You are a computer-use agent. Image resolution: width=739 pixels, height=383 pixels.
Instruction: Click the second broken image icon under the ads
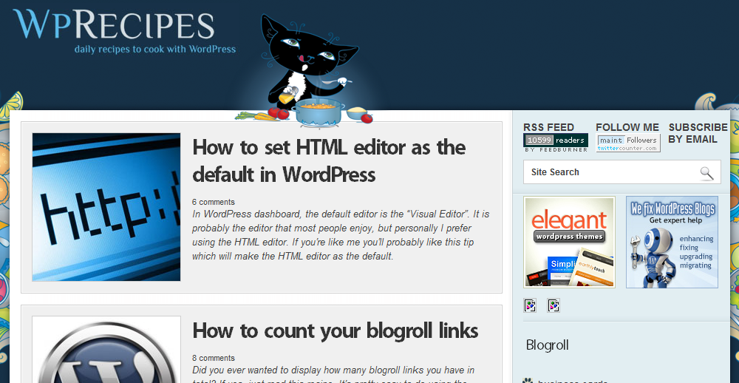(554, 305)
